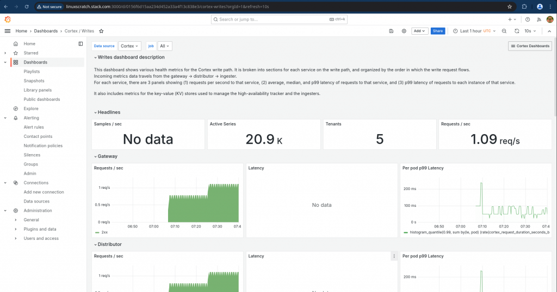Viewport: 557px width, 292px height.
Task: Undock the sidebar menu using dock icon
Action: [81, 43]
